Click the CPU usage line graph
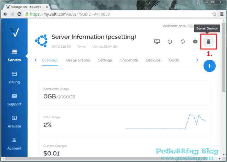The image size is (227, 162). click(165, 121)
